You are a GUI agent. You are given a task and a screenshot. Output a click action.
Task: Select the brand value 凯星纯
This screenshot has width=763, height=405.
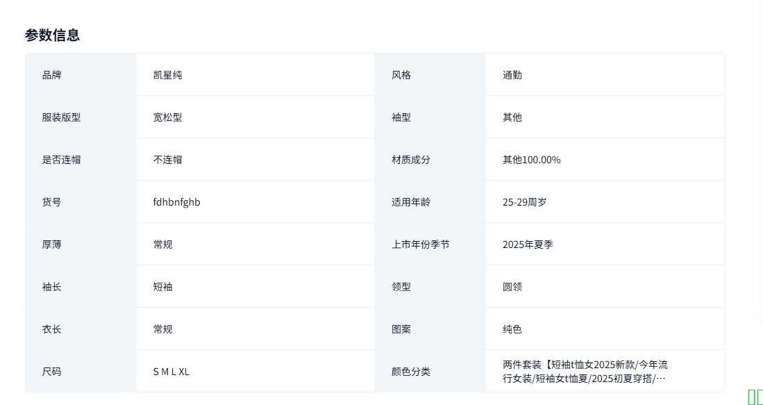tap(167, 75)
